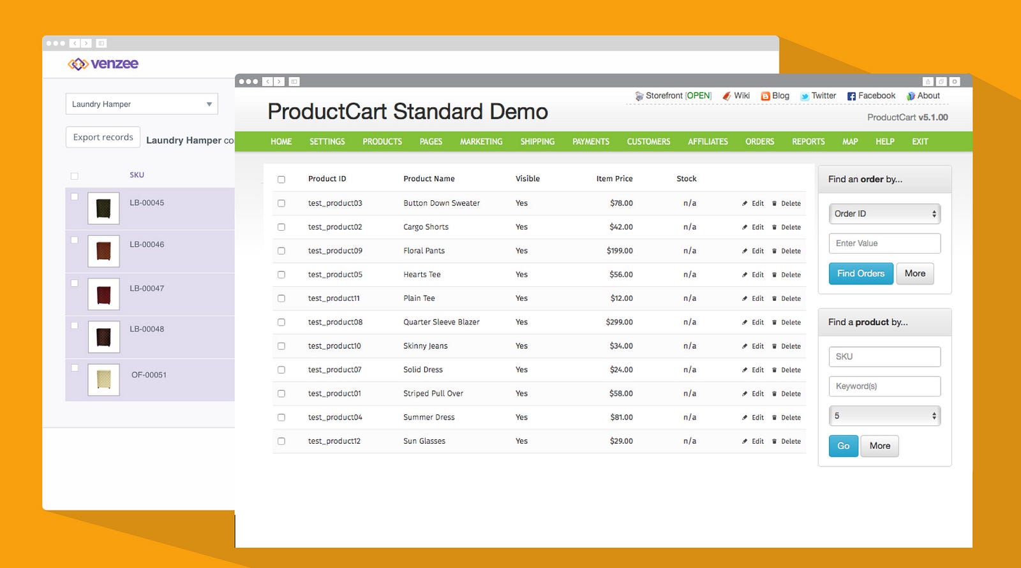Click the edit pencil icon for Quarter Sleeve Blazer

click(x=745, y=323)
